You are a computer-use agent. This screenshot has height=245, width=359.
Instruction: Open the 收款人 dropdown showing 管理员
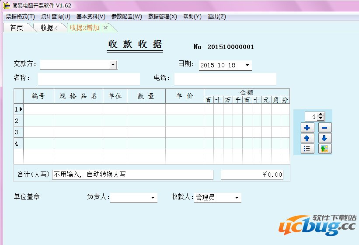pos(237,198)
